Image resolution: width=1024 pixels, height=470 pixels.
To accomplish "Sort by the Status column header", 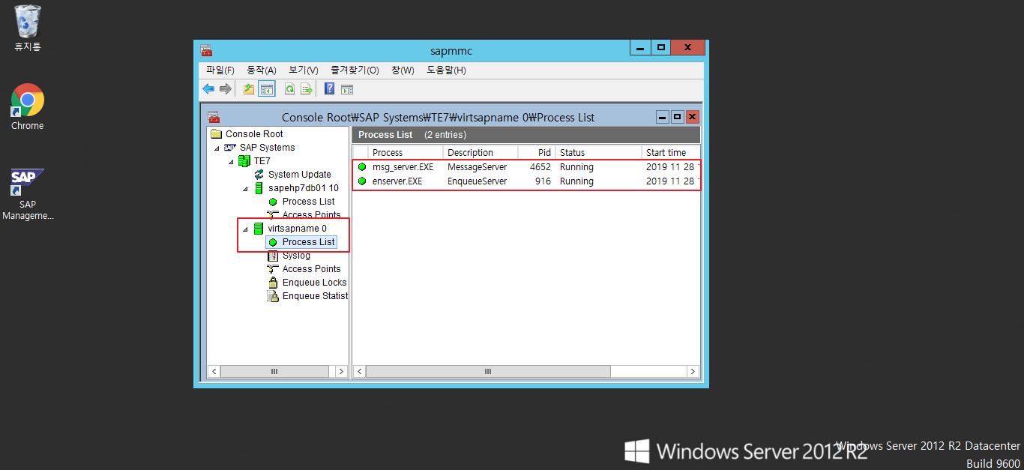I will pos(598,152).
